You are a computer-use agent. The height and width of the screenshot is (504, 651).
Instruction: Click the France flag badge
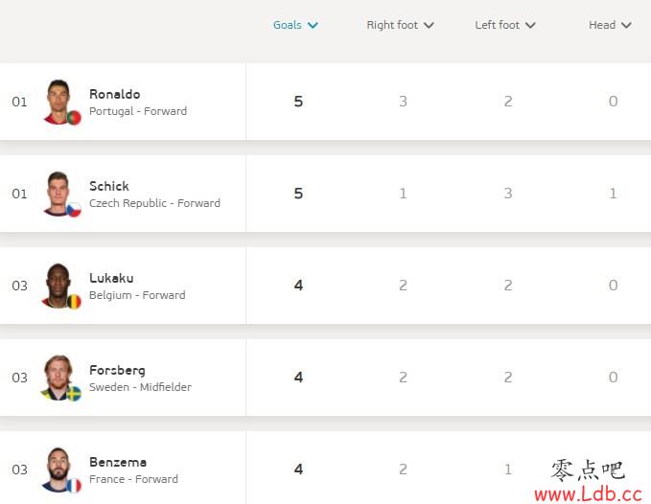[74, 486]
